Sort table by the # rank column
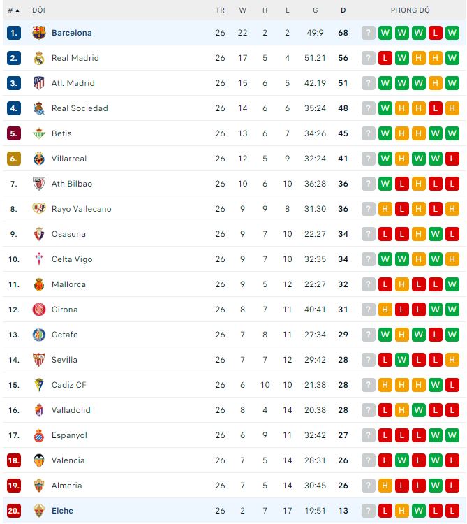Image resolution: width=467 pixels, height=524 pixels. [x=13, y=10]
